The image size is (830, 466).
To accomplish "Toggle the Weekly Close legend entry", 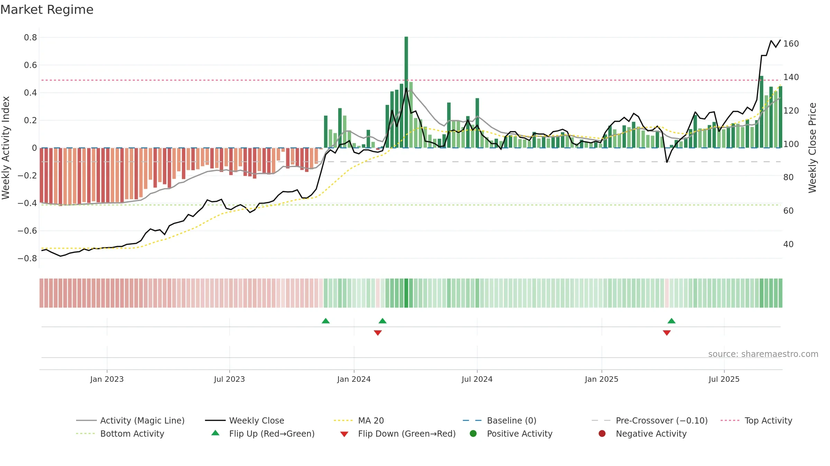I will [245, 420].
